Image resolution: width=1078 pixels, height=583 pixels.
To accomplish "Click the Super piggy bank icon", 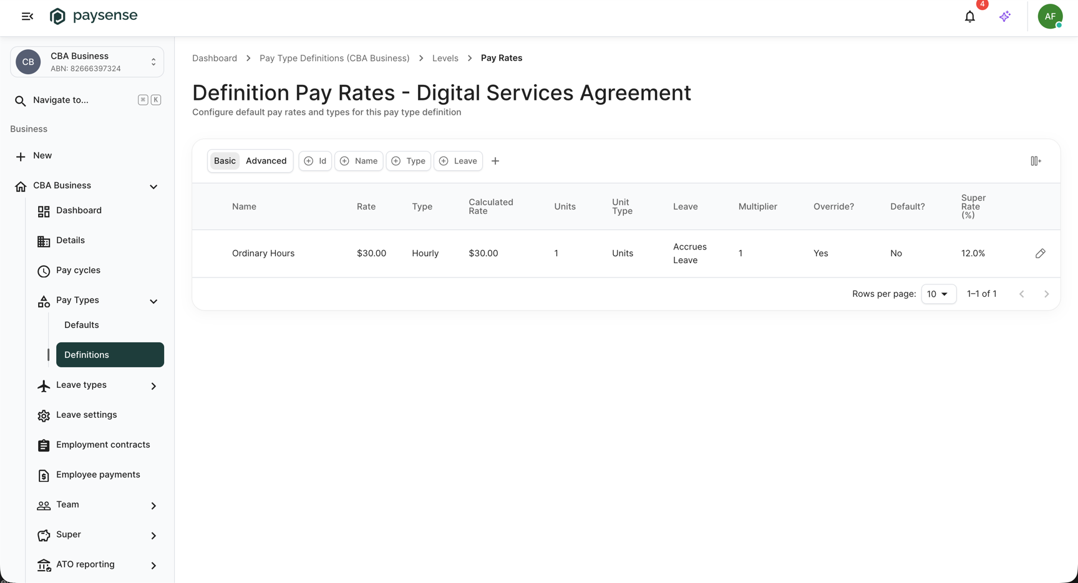I will (x=44, y=536).
